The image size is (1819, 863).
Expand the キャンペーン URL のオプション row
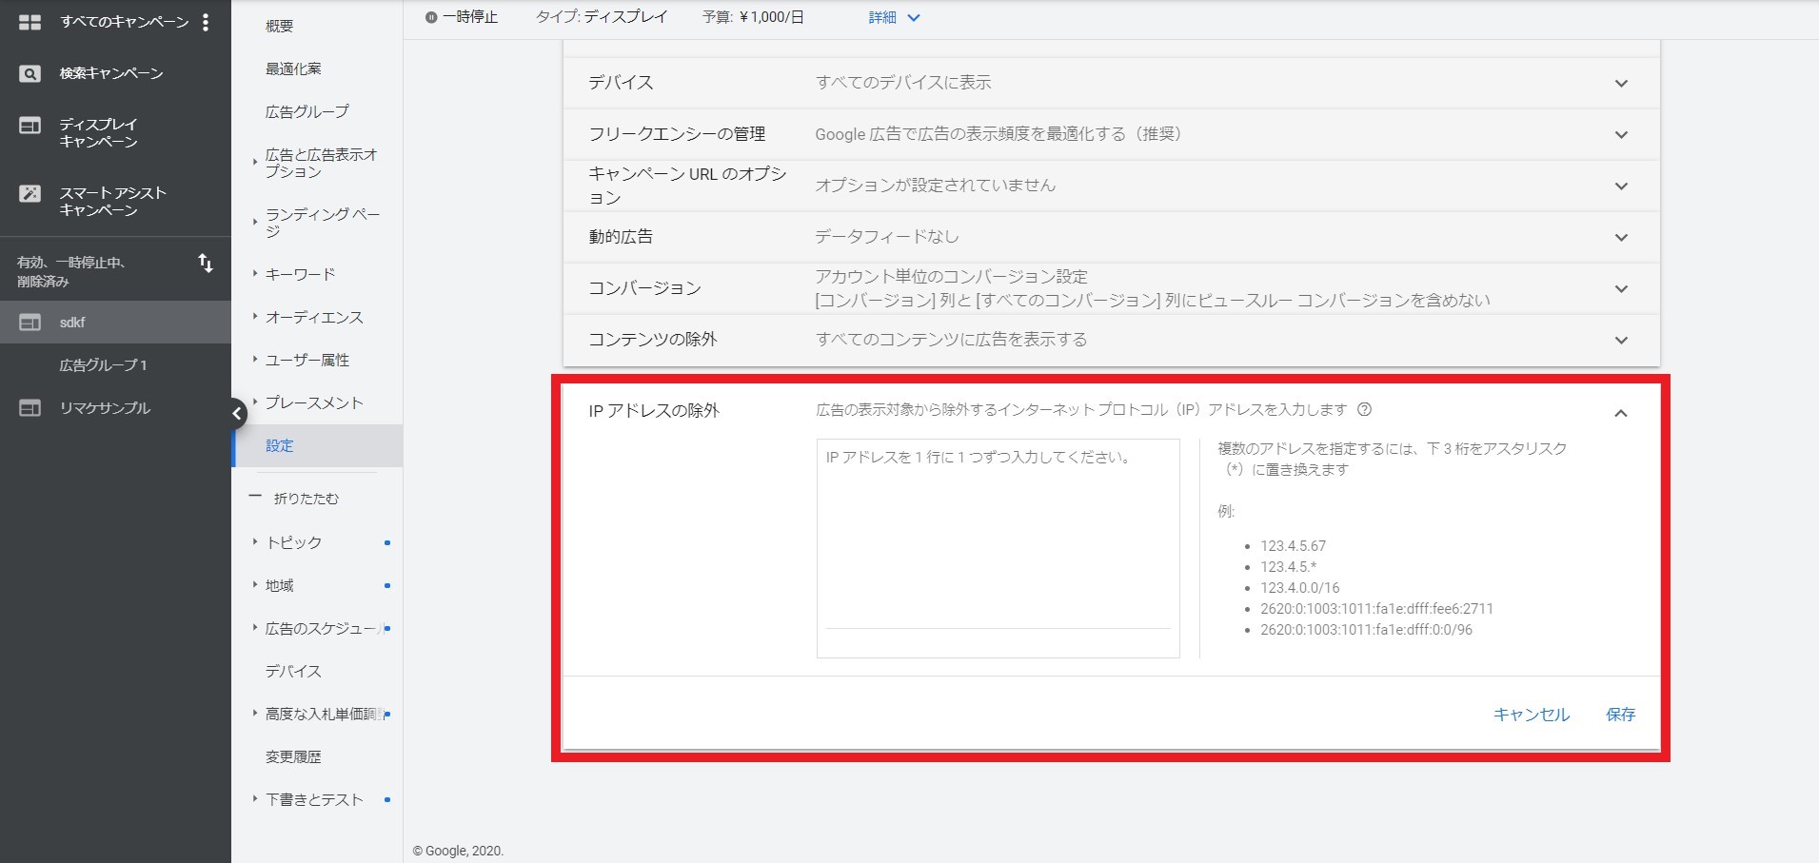click(x=1621, y=186)
